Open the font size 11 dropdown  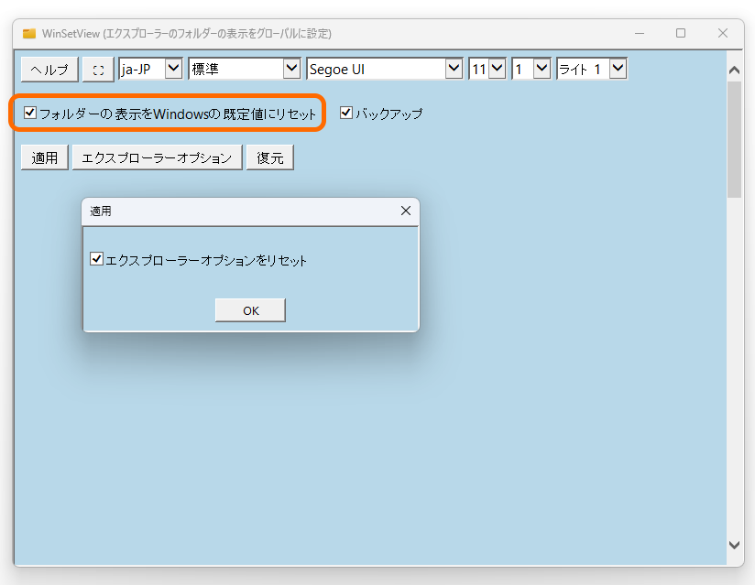click(498, 68)
